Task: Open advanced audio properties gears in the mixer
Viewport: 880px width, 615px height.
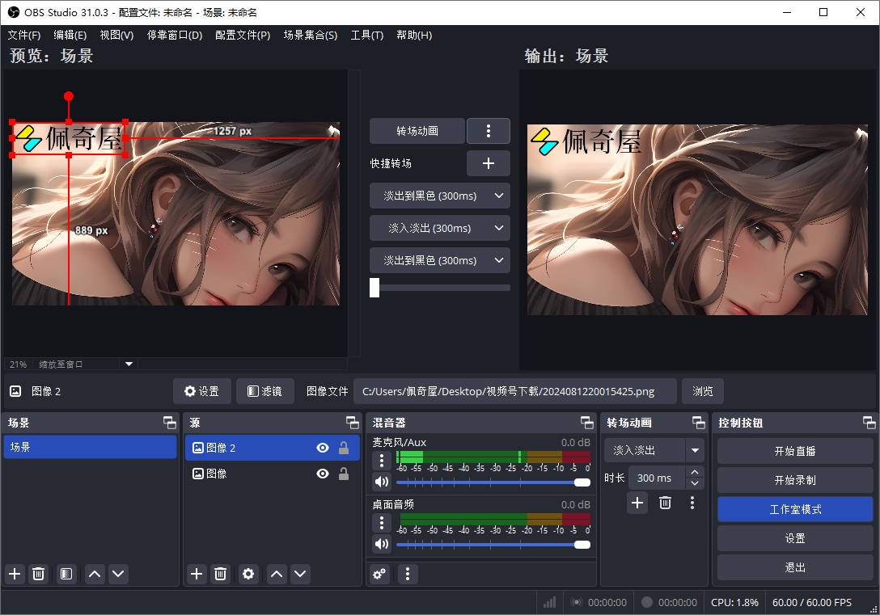Action: tap(379, 574)
